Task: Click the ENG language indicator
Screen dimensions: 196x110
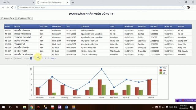Action: [x=175, y=107]
